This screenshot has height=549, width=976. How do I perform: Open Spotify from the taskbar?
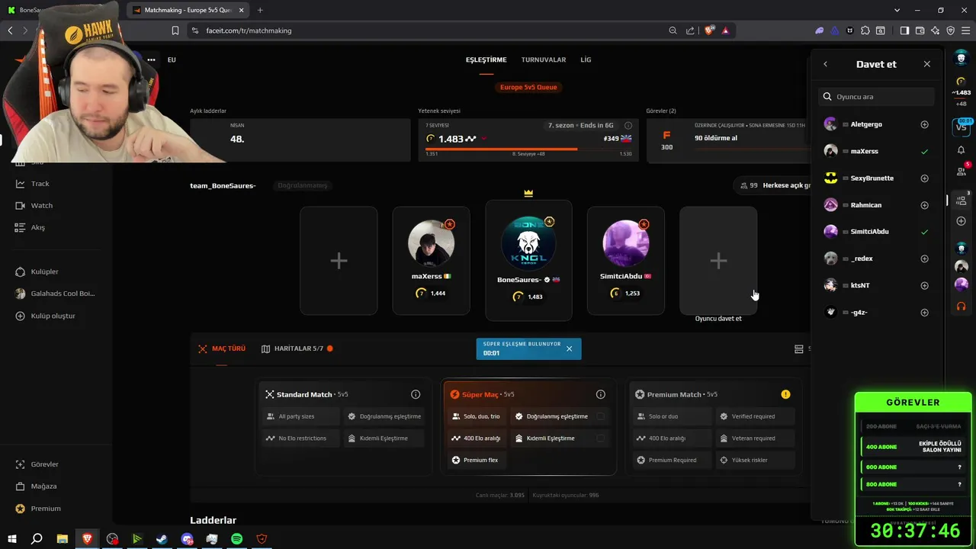click(x=237, y=539)
